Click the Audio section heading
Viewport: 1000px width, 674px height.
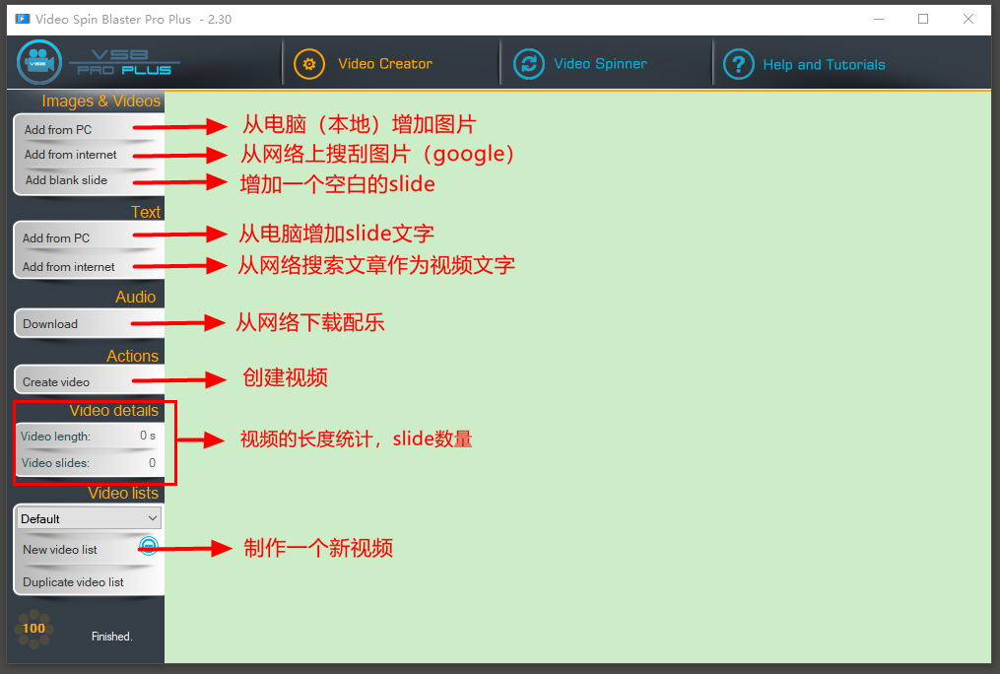pos(136,297)
